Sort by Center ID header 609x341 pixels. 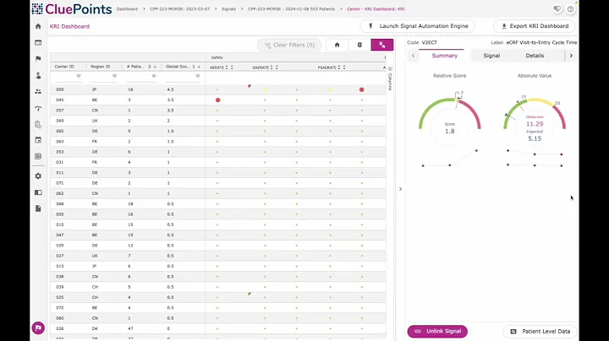coord(64,67)
